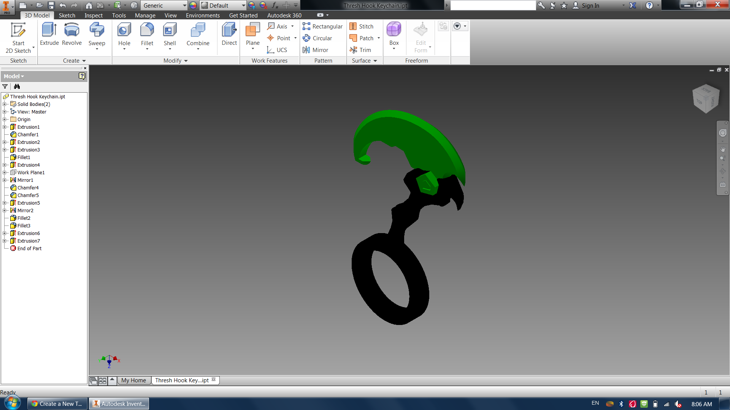Click the Save icon in quick access toolbar

pyautogui.click(x=51, y=5)
